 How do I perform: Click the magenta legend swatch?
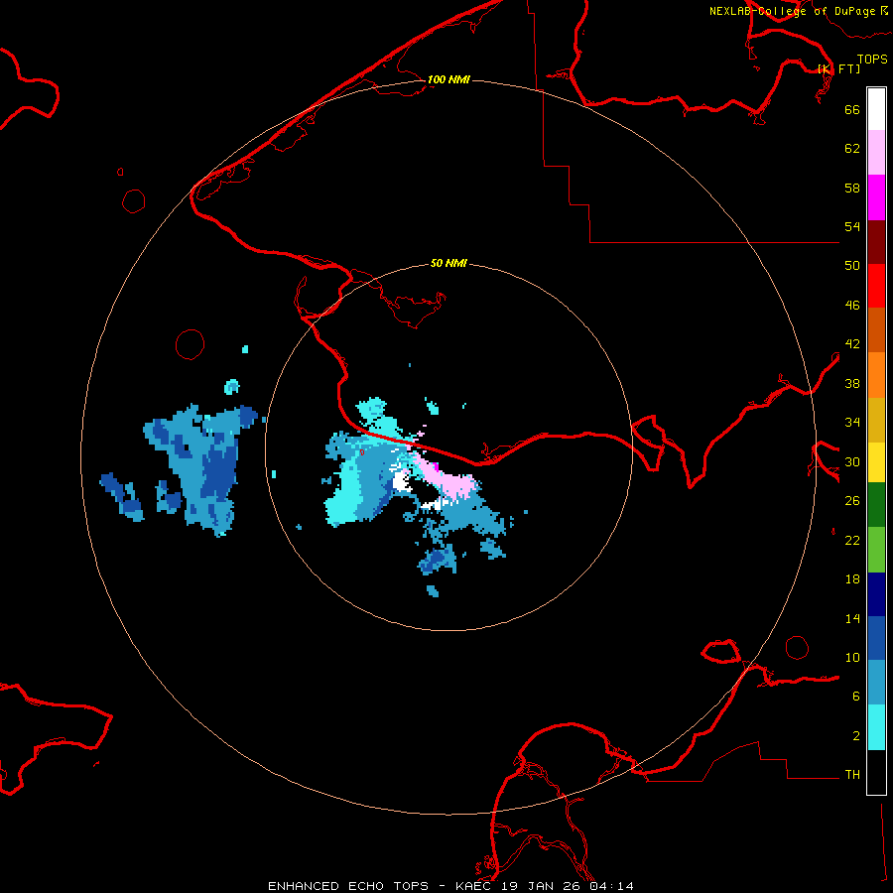[x=876, y=197]
